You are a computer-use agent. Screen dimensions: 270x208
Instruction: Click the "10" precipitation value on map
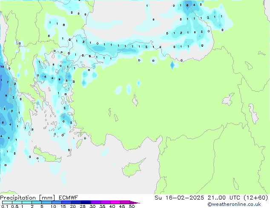(2, 67)
